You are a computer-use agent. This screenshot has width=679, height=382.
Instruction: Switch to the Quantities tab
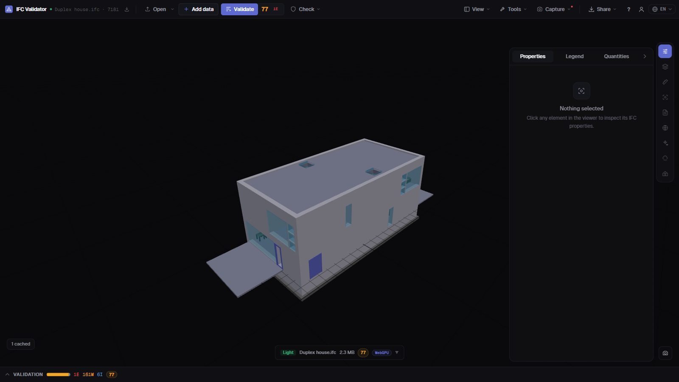[x=616, y=56]
